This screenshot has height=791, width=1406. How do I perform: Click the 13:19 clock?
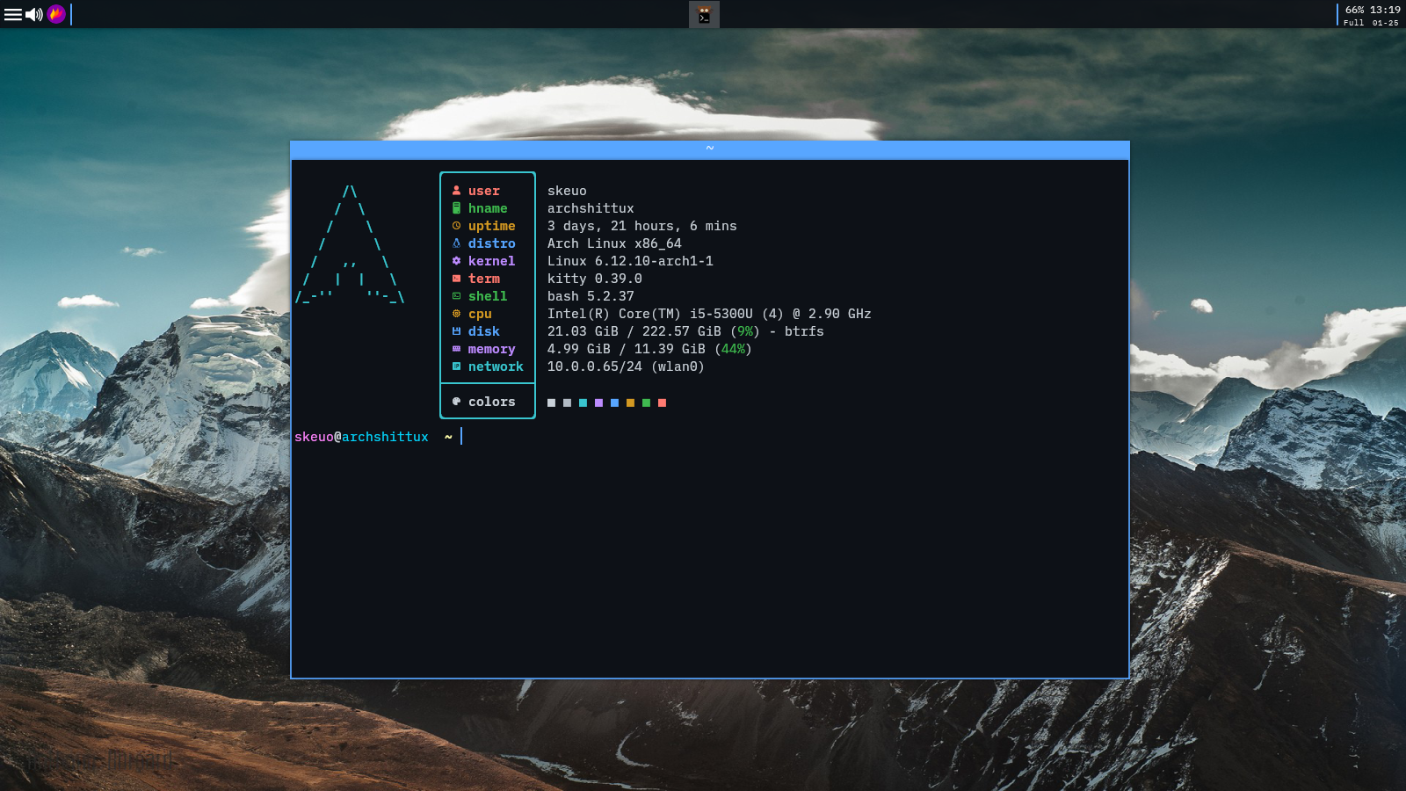pyautogui.click(x=1385, y=10)
